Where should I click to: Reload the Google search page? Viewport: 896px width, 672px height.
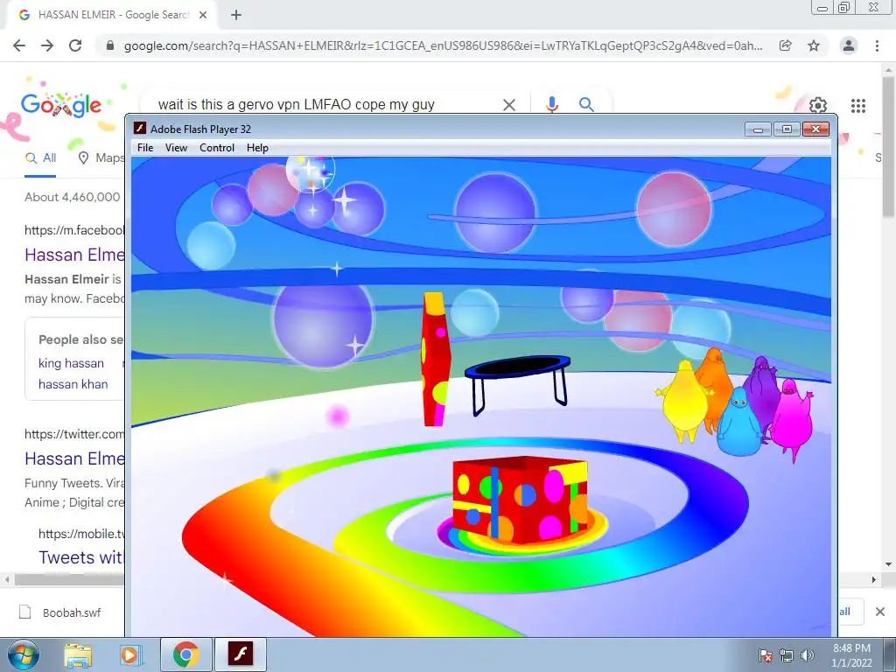click(x=75, y=45)
